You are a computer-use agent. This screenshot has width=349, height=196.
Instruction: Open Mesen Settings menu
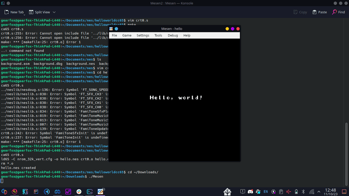pyautogui.click(x=143, y=35)
